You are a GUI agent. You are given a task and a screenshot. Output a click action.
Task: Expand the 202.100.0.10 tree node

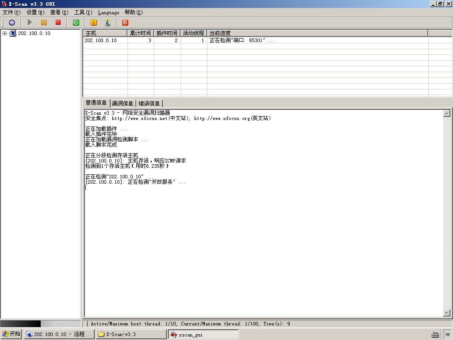click(4, 33)
